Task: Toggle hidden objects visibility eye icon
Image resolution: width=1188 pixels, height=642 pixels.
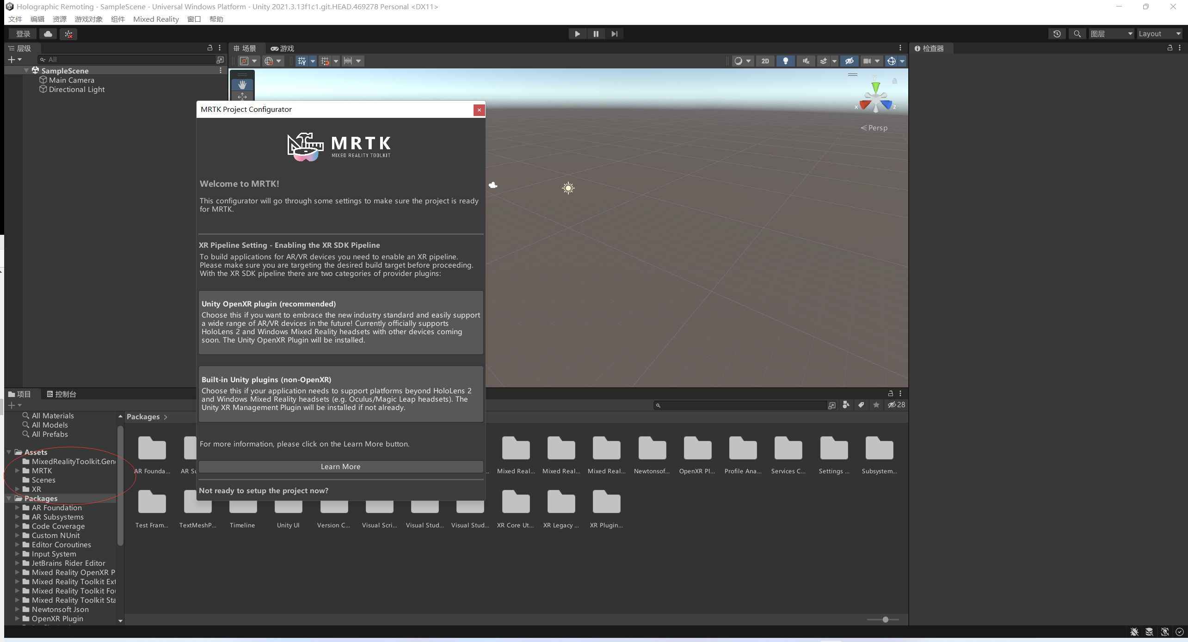Action: [x=849, y=61]
